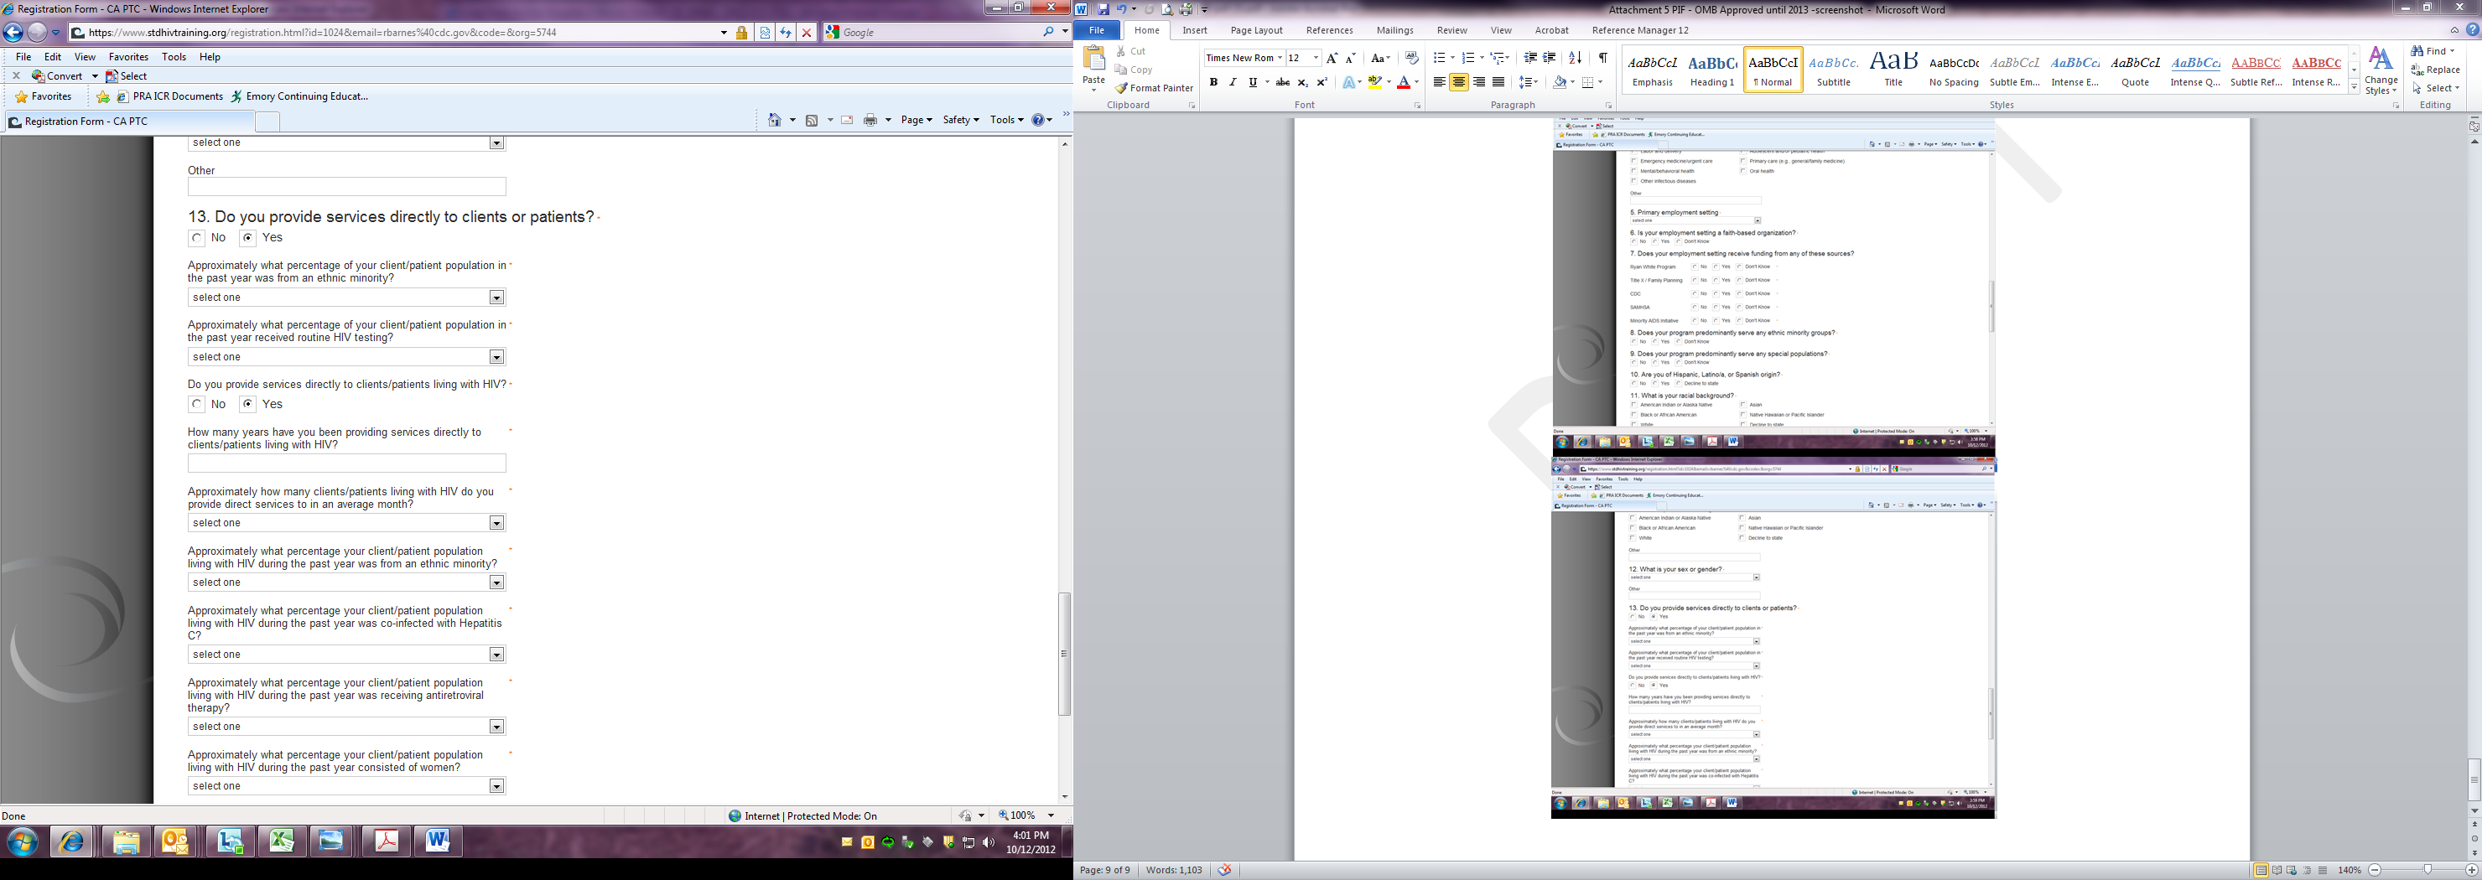Justify the paragraph text in Word

1498,83
